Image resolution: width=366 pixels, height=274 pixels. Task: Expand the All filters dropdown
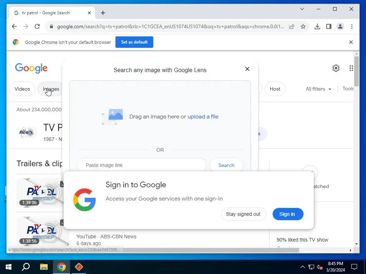pyautogui.click(x=318, y=89)
